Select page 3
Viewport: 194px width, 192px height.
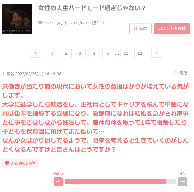(x=80, y=53)
